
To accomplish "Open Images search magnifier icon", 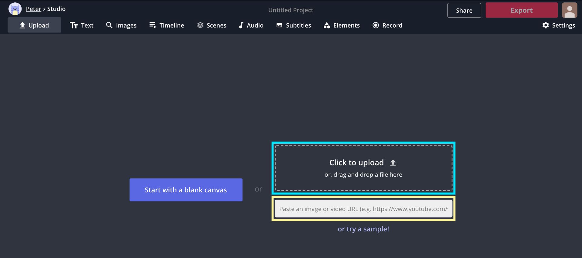I will [x=109, y=25].
